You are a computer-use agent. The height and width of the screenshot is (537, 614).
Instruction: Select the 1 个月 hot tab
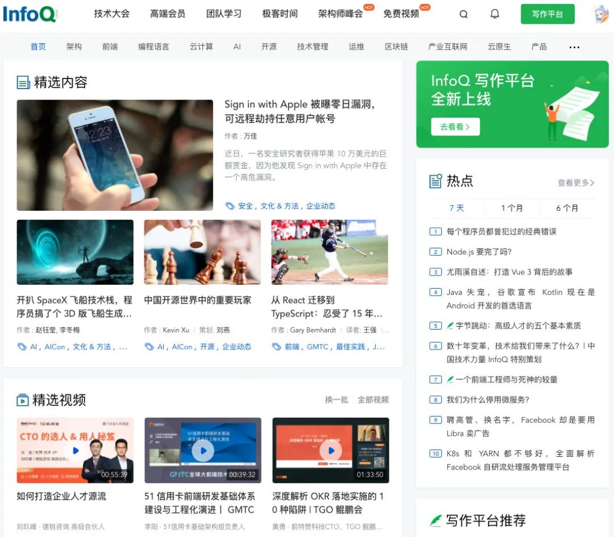pyautogui.click(x=512, y=208)
